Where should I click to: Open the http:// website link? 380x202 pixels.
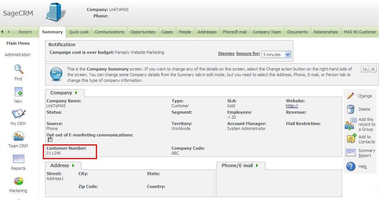click(x=292, y=106)
